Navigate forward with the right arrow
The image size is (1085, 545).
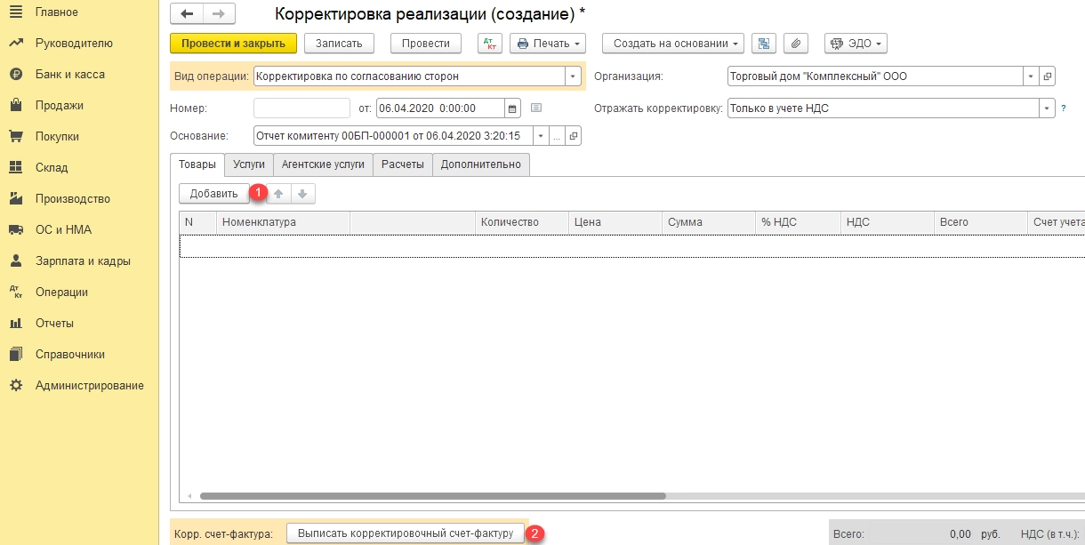[219, 14]
